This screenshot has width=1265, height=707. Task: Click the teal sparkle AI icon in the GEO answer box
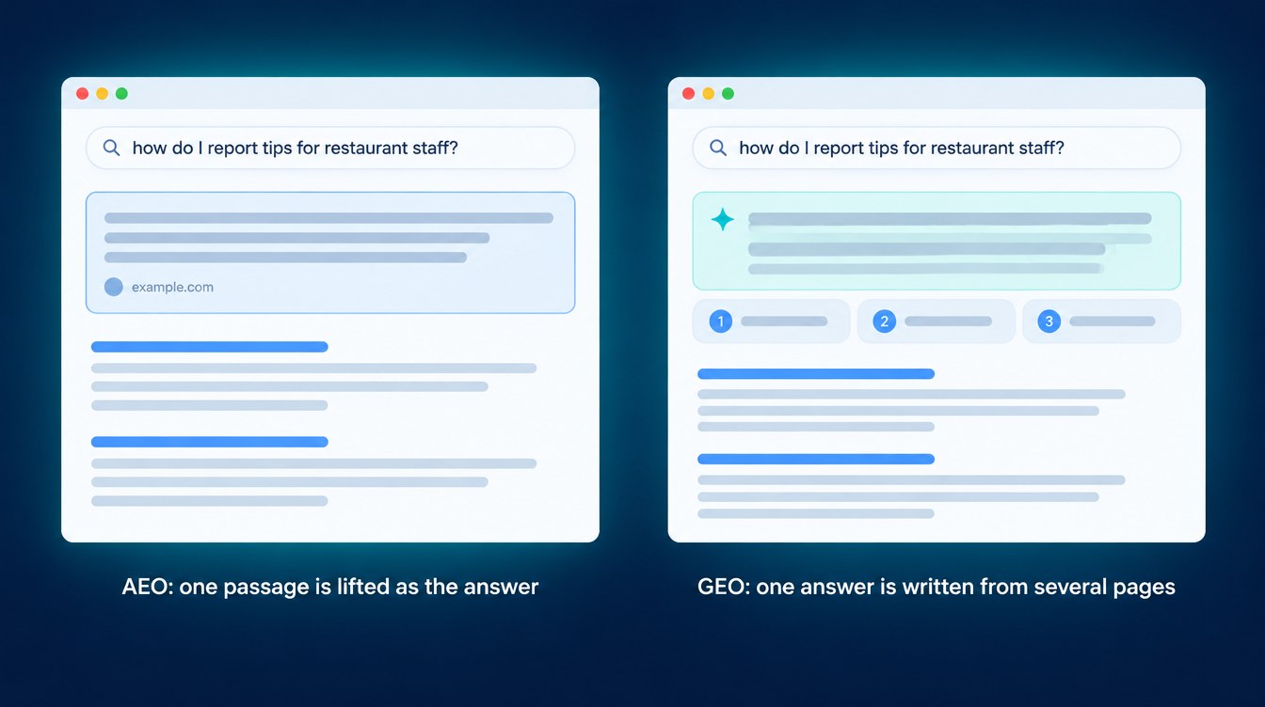click(x=722, y=220)
